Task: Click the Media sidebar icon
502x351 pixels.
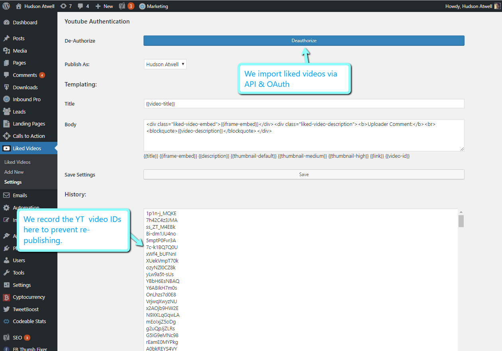Action: (x=6, y=51)
